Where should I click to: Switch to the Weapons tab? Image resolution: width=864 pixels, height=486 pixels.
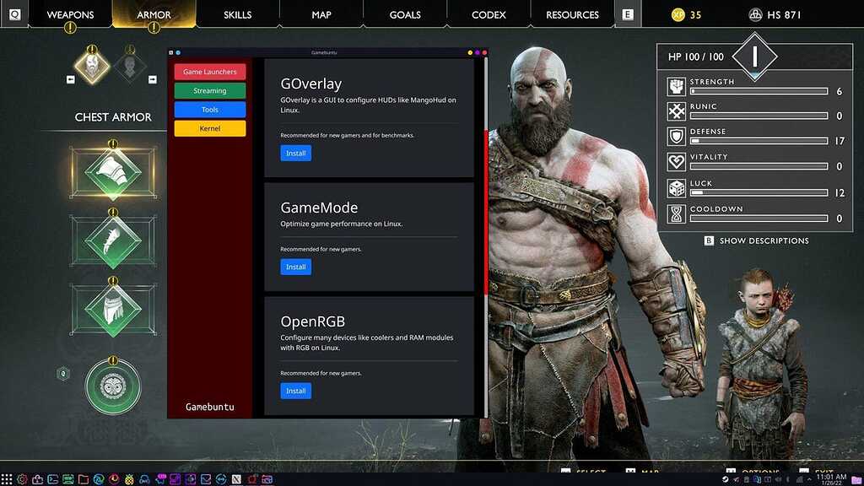coord(70,14)
